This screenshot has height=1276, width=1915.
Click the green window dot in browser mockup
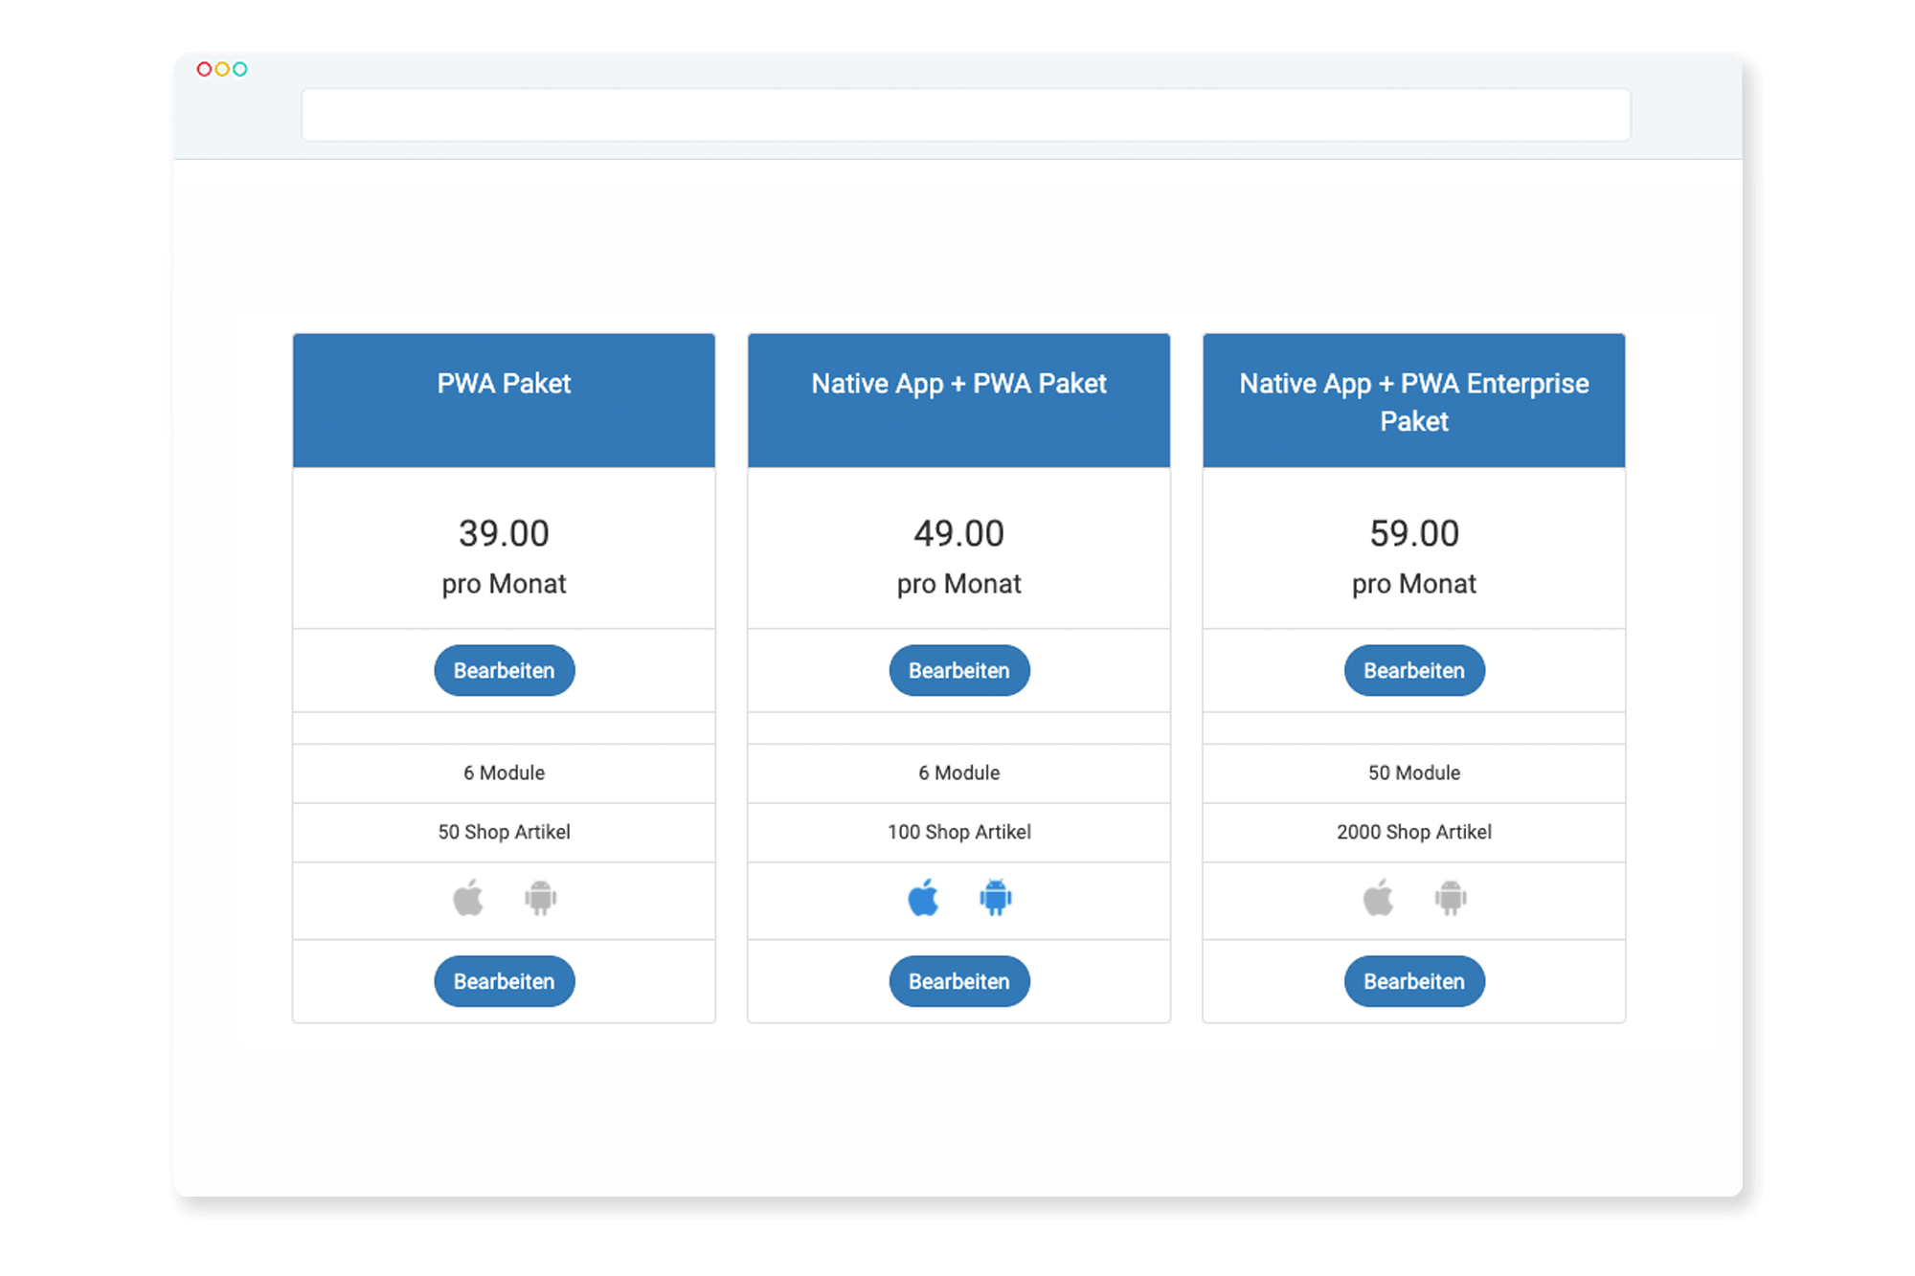(240, 69)
